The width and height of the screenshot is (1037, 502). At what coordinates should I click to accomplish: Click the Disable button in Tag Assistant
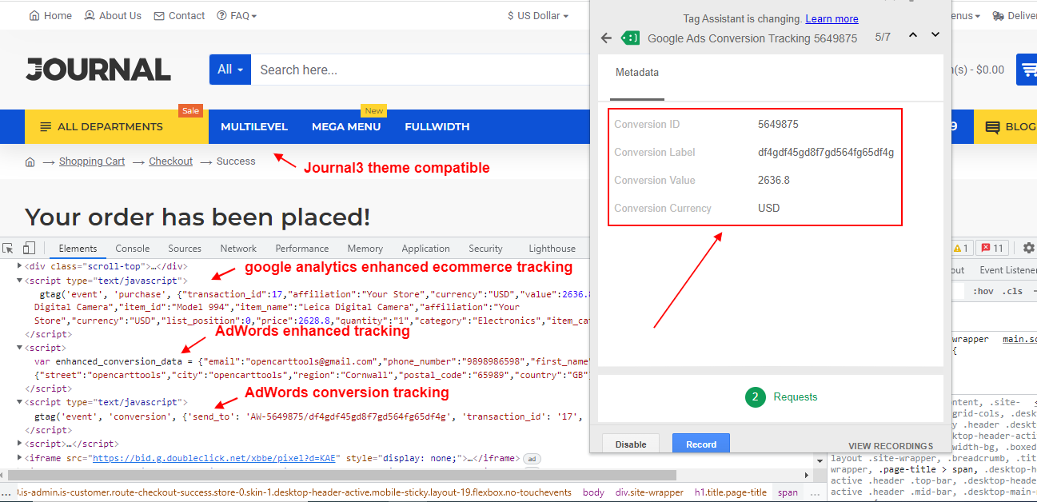pyautogui.click(x=631, y=444)
